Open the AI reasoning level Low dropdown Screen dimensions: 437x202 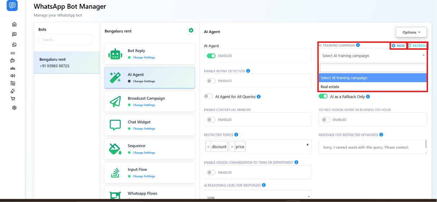(258, 196)
